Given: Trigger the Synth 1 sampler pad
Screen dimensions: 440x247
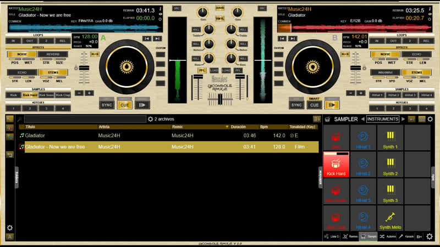Looking at the screenshot, I should (x=390, y=138).
